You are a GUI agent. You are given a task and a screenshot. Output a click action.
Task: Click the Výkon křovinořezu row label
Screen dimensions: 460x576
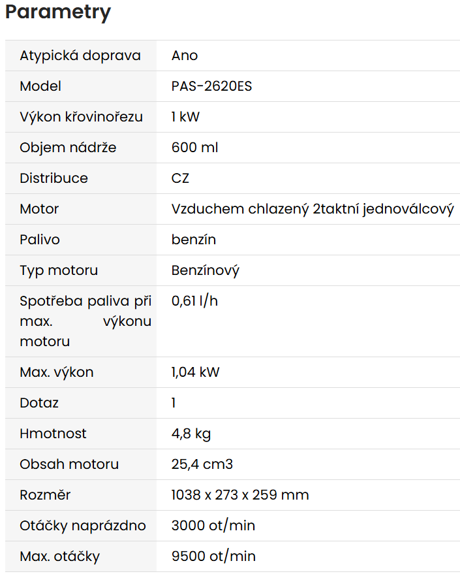point(81,117)
